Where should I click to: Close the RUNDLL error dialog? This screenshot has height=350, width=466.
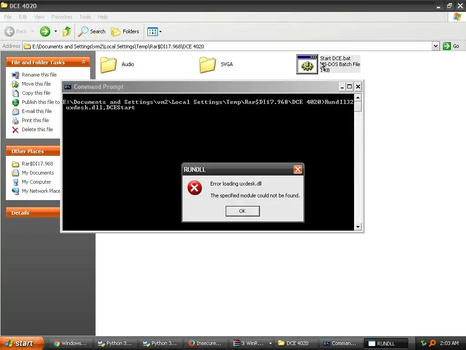pyautogui.click(x=298, y=170)
